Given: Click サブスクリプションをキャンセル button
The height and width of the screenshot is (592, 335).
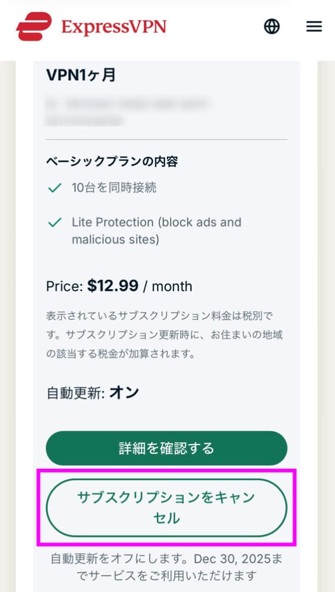Looking at the screenshot, I should (x=167, y=508).
